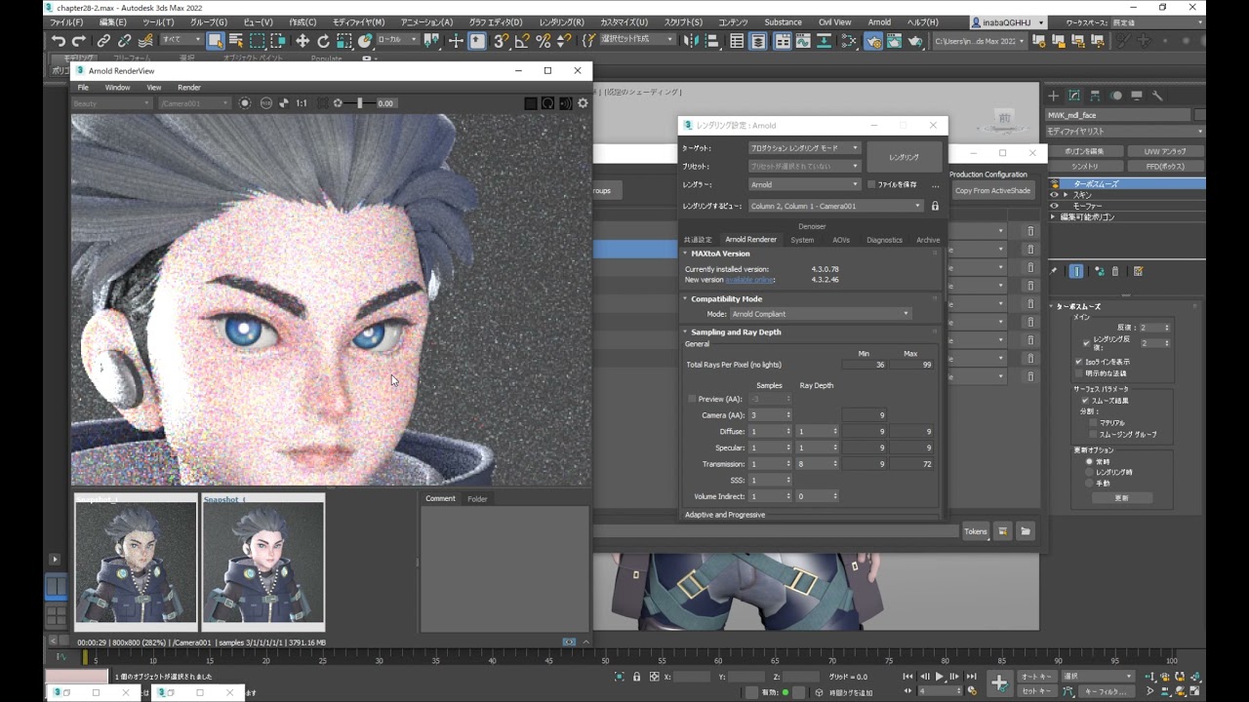Click the Copy From ActiveShade button
This screenshot has height=702, width=1249.
pos(992,191)
